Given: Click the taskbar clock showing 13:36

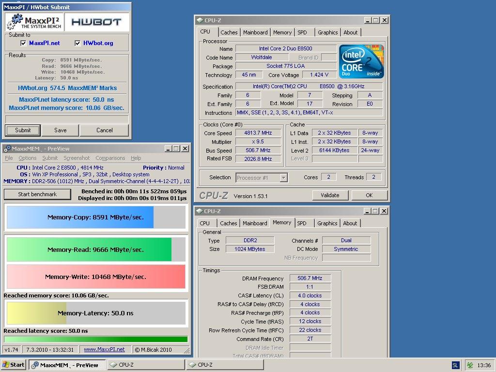Looking at the screenshot, I should click(x=484, y=365).
